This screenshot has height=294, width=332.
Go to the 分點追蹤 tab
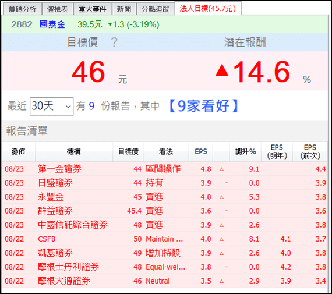pos(156,9)
